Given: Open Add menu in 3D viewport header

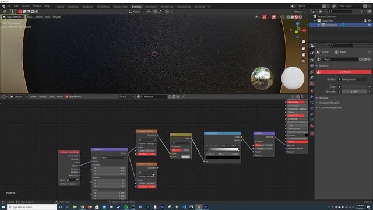Looking at the screenshot, I should click(48, 17).
